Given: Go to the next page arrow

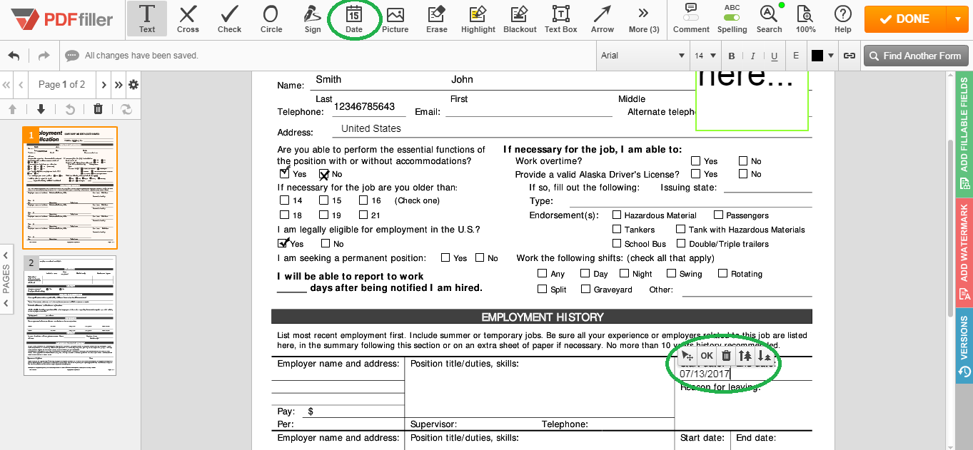Looking at the screenshot, I should click(x=104, y=85).
